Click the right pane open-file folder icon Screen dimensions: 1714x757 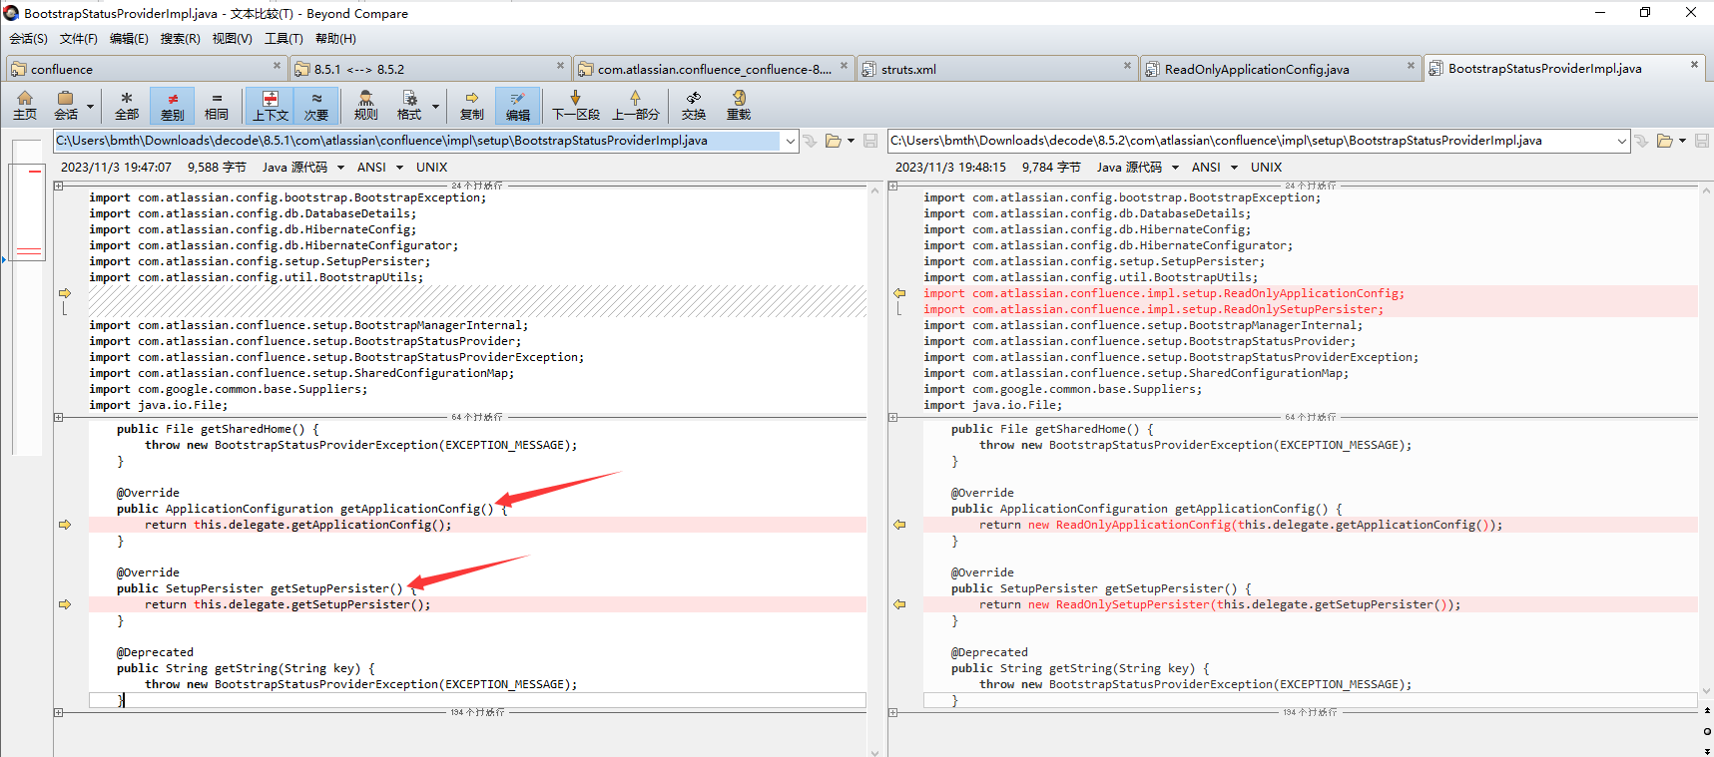point(1665,141)
